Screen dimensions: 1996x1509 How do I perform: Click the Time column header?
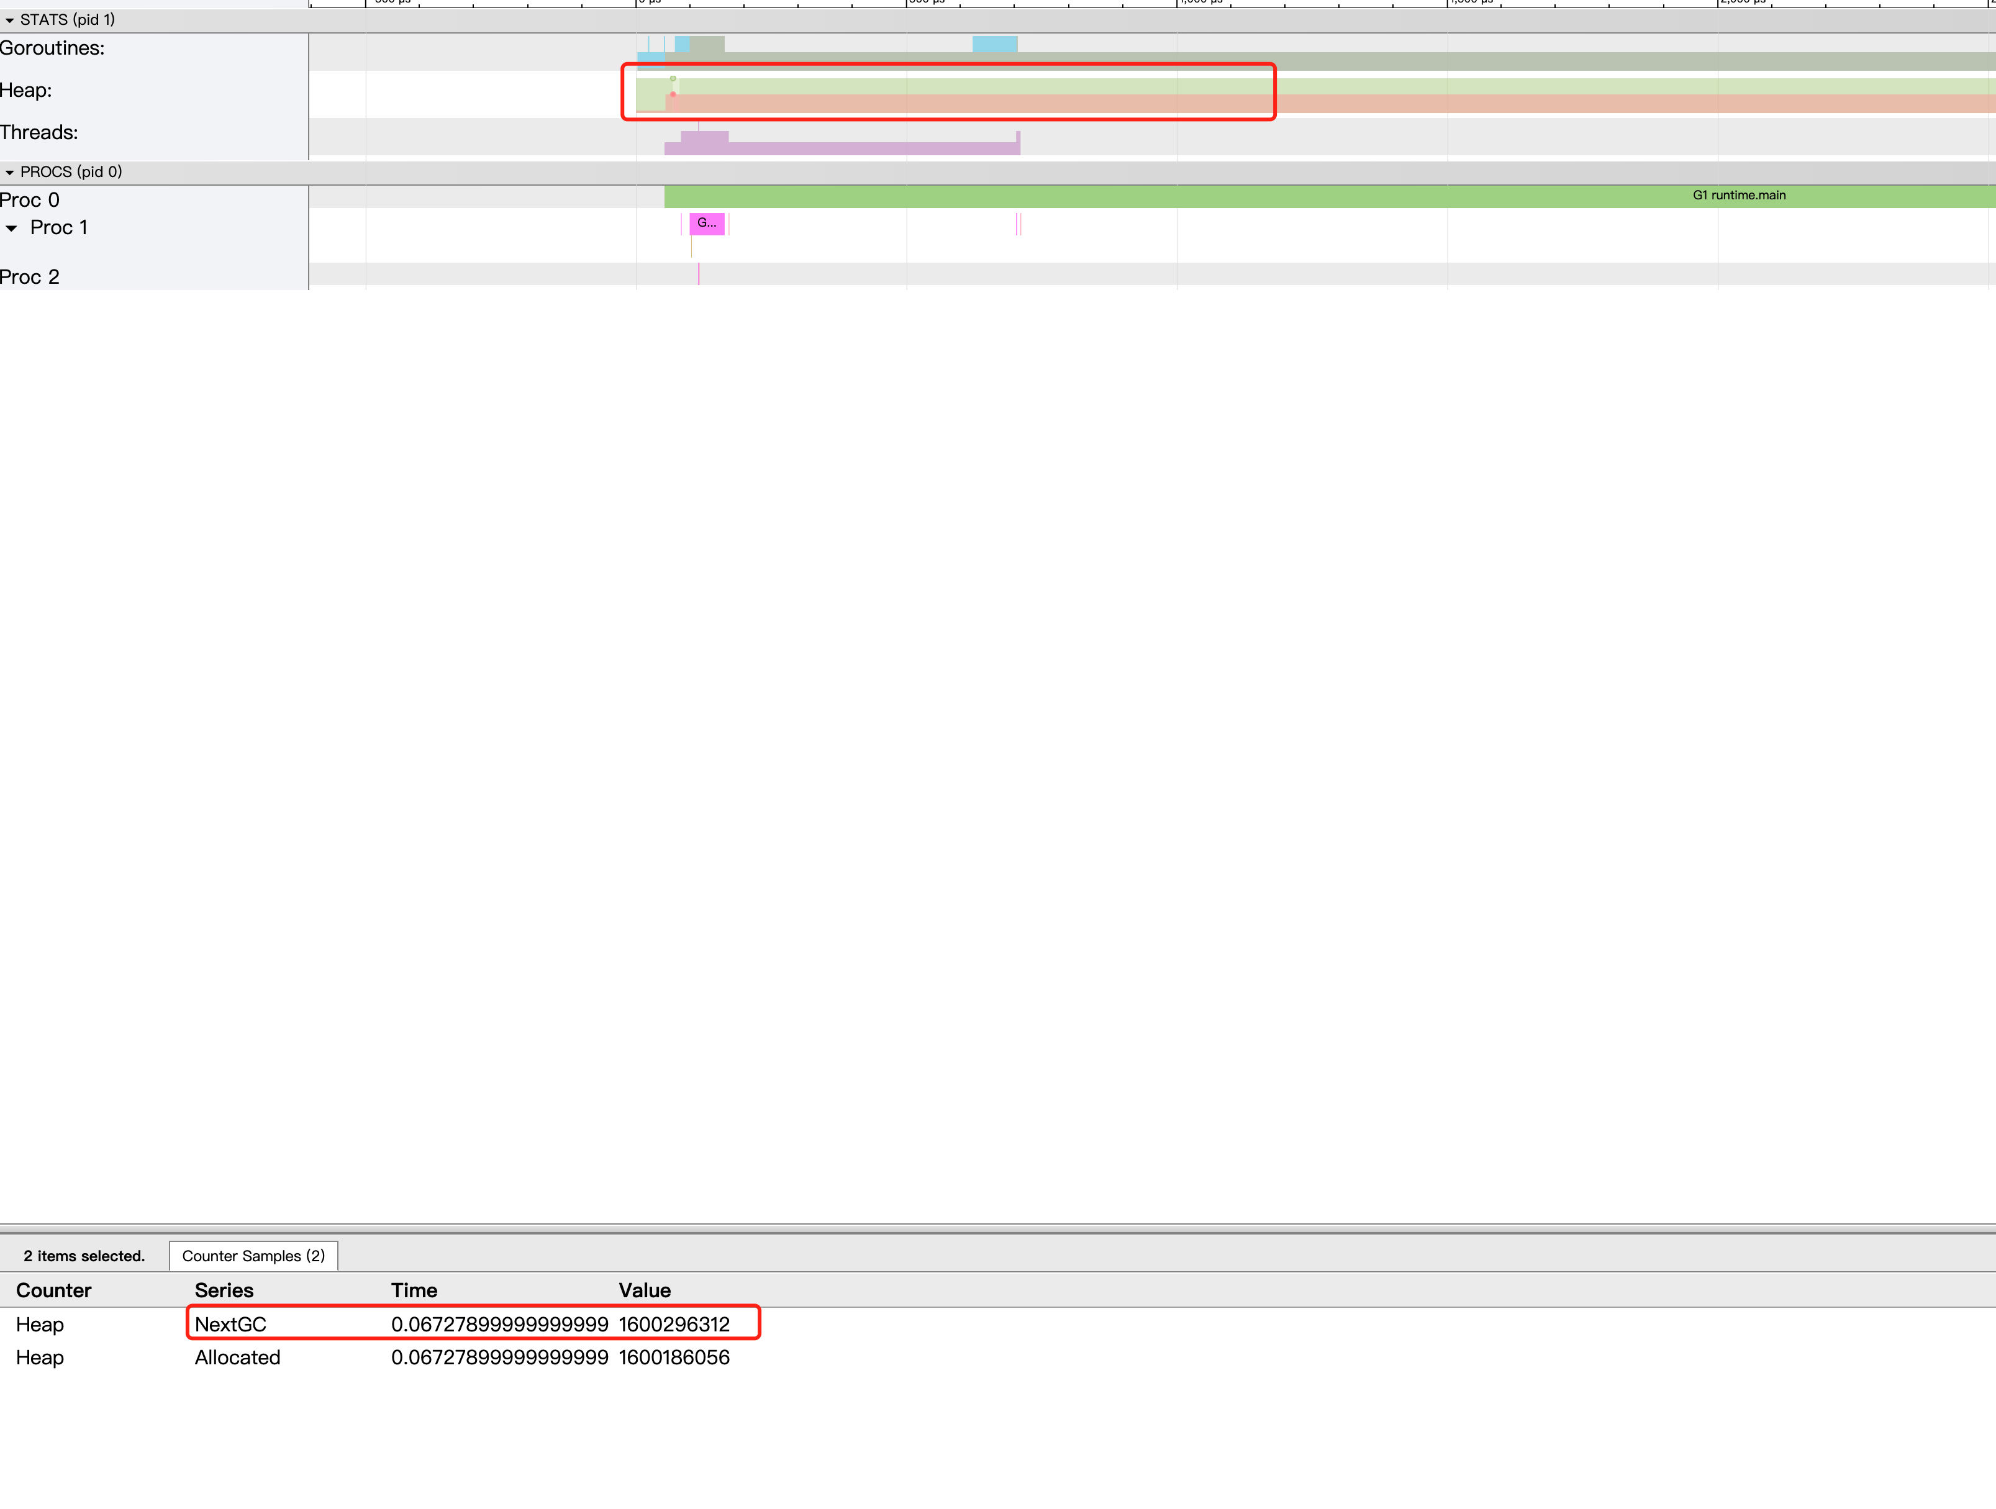pos(414,1290)
